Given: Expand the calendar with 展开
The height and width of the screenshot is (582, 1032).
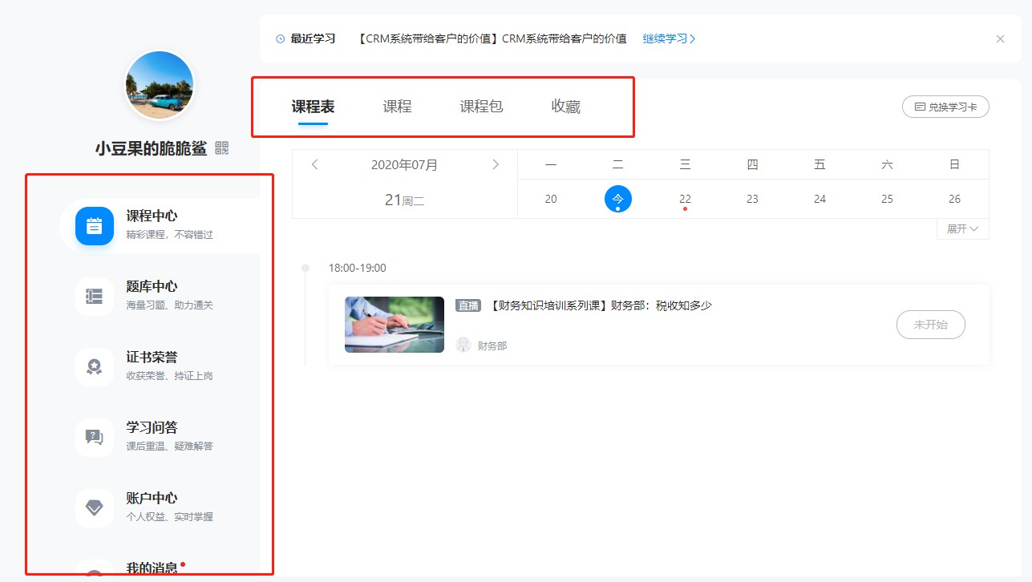Looking at the screenshot, I should coord(962,228).
